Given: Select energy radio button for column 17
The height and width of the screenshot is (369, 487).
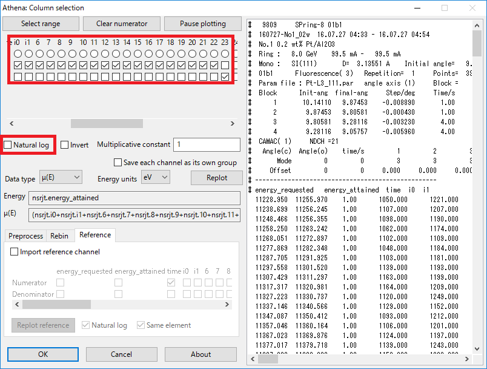Looking at the screenshot, I should point(160,54).
